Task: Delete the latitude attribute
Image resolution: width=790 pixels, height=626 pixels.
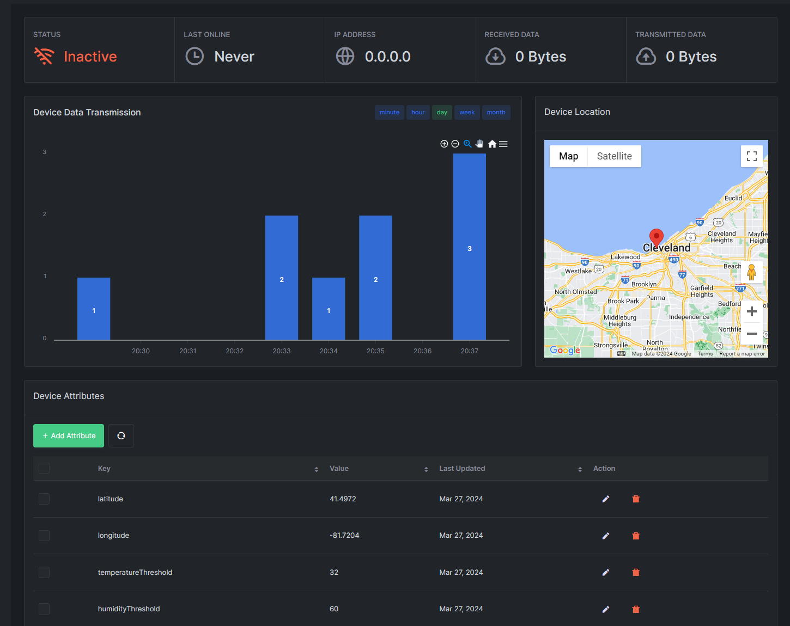Action: [636, 499]
